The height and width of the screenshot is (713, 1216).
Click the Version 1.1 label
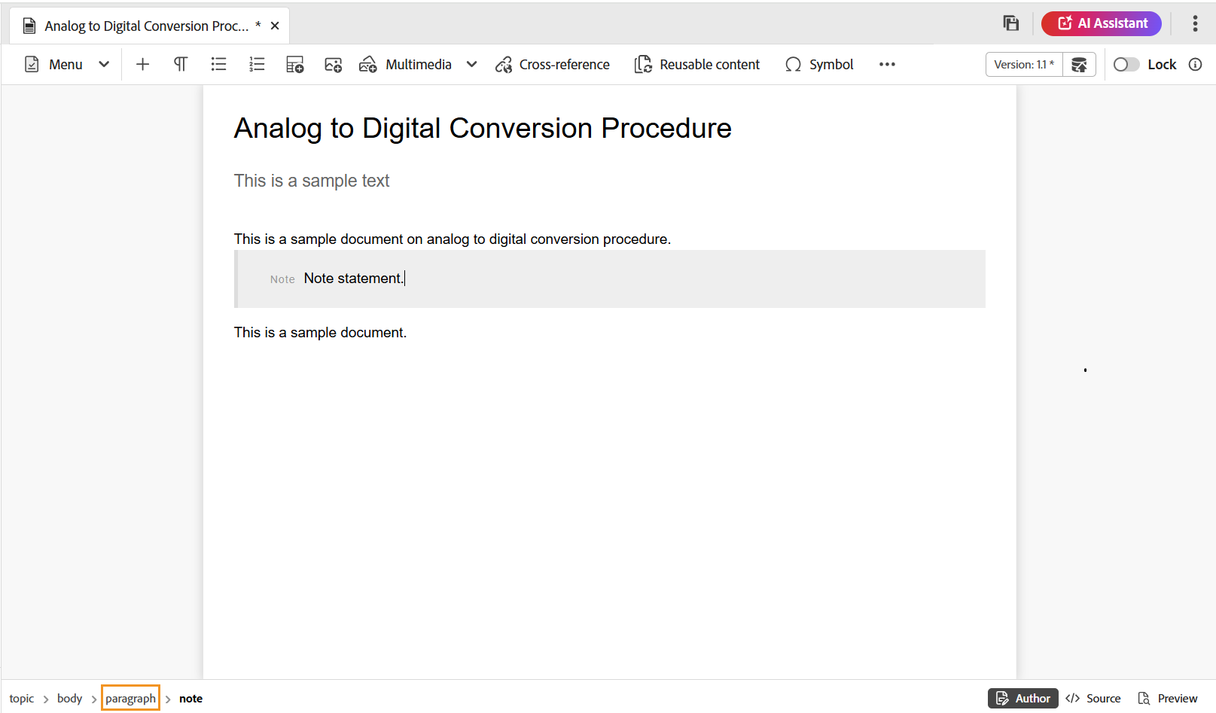click(1024, 65)
